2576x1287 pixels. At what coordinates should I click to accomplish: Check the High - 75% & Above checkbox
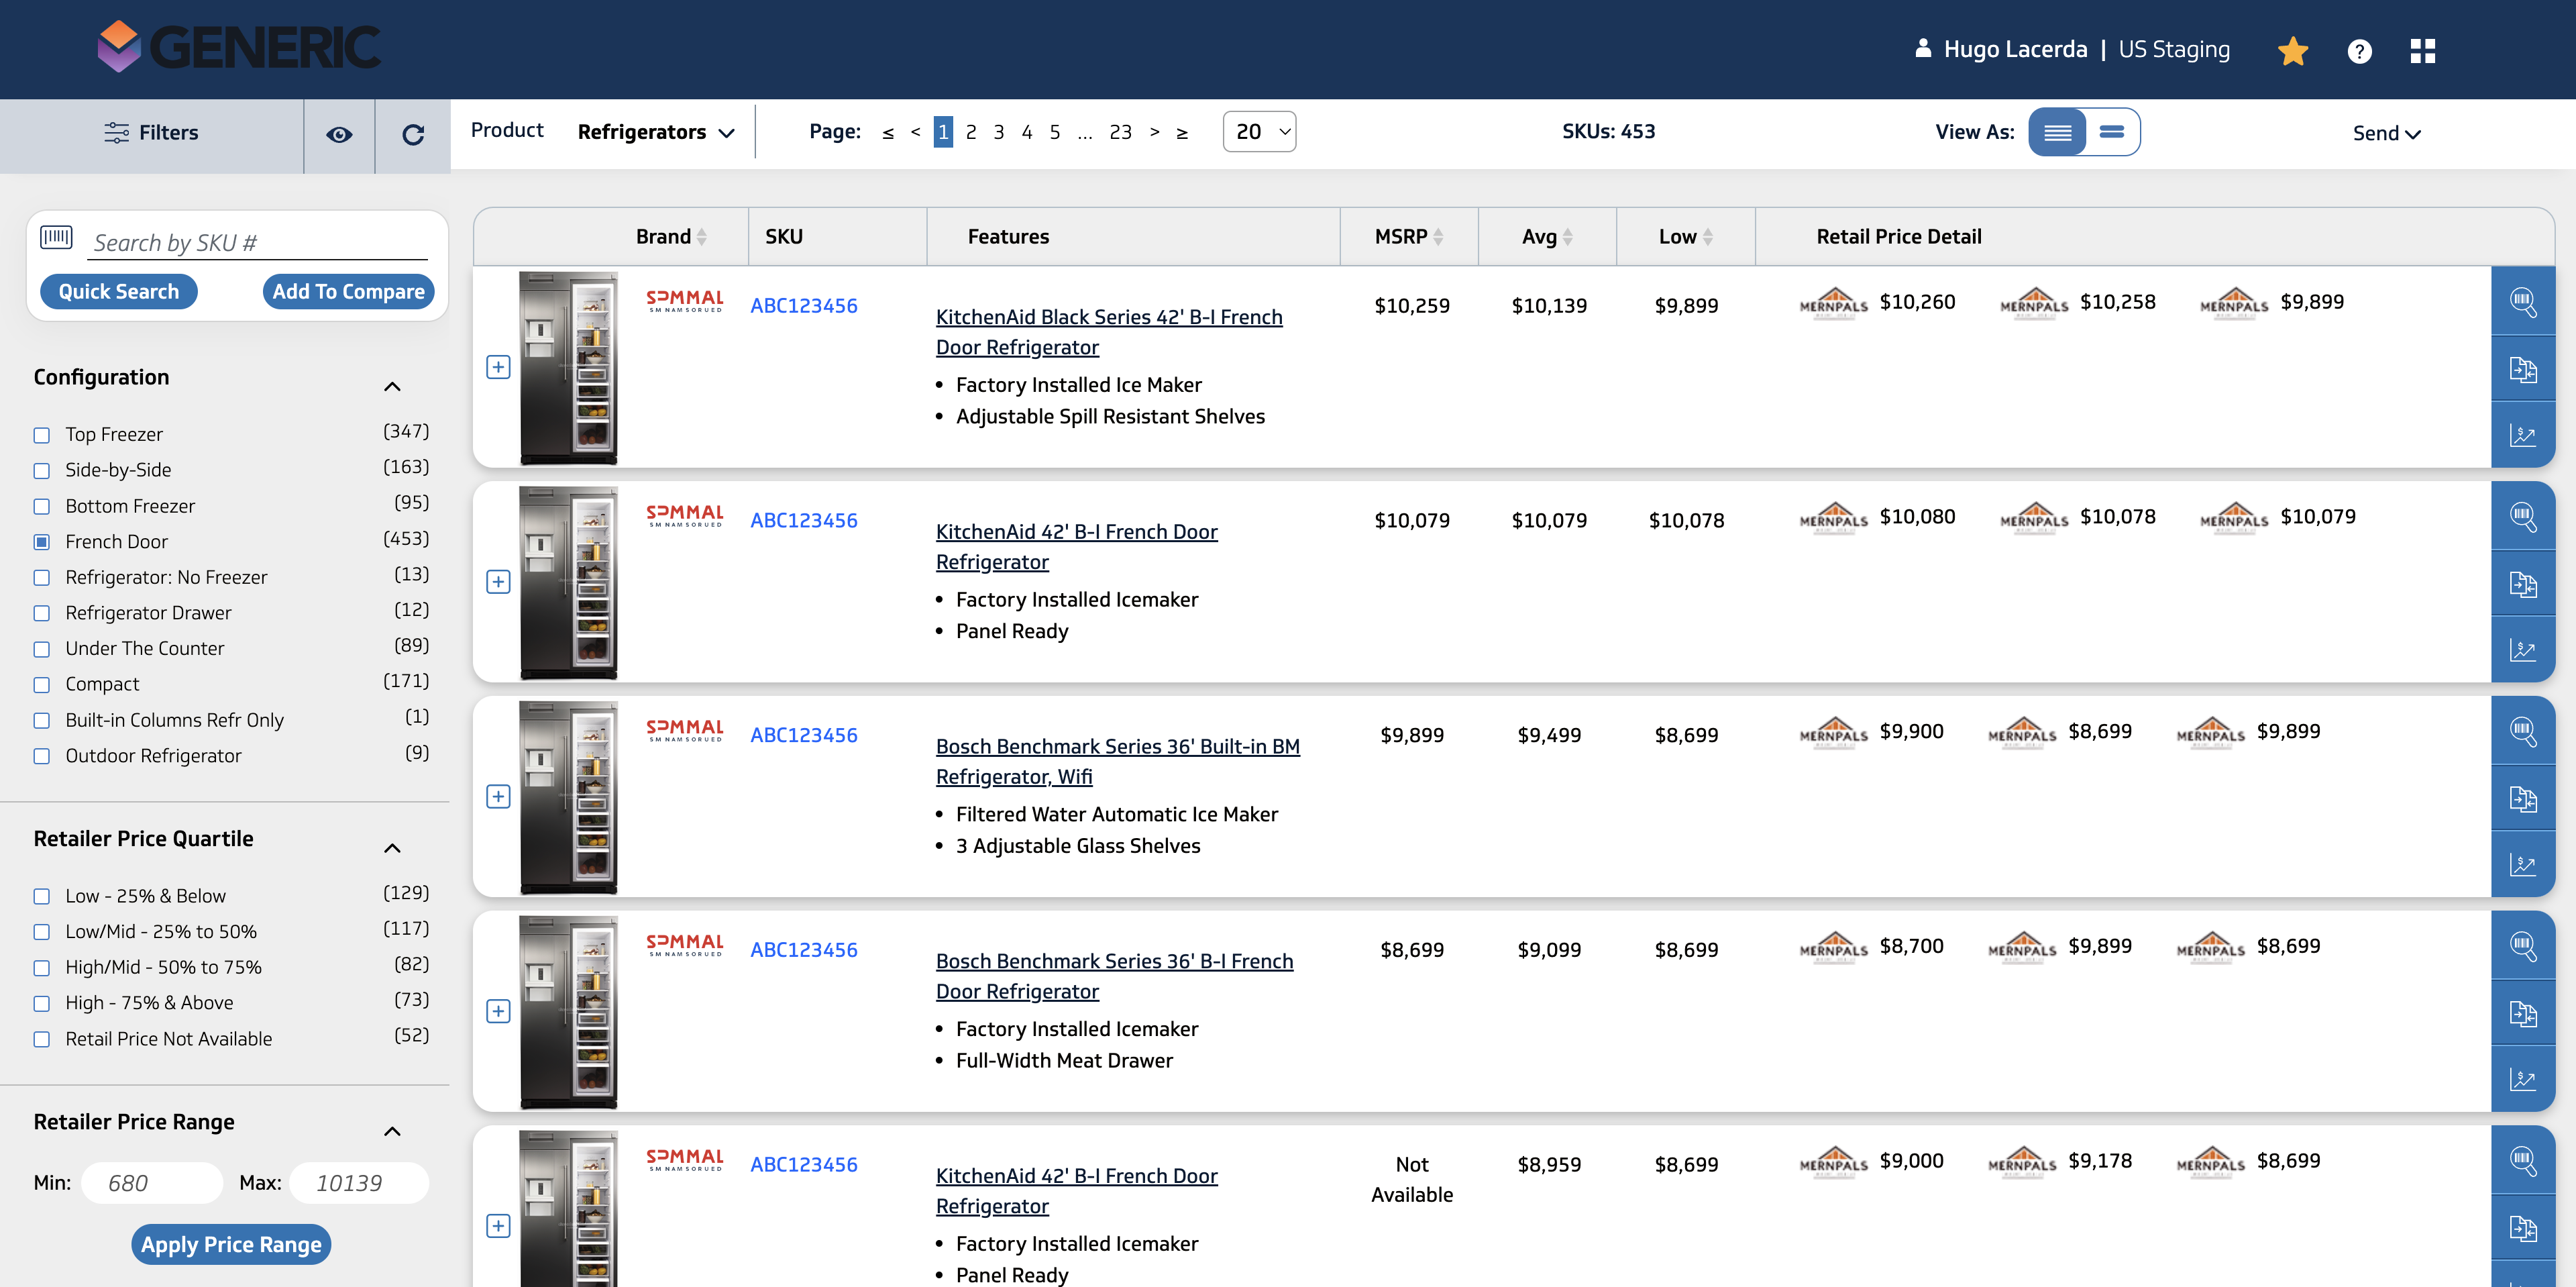click(42, 1003)
